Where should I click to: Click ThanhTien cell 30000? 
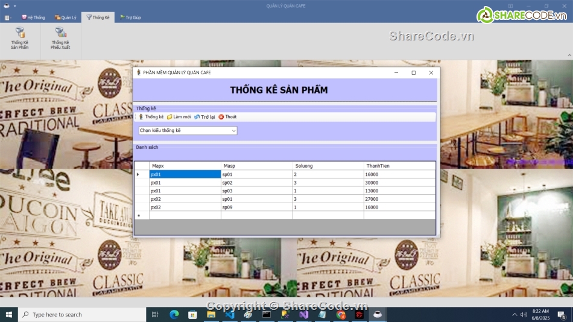(x=399, y=183)
